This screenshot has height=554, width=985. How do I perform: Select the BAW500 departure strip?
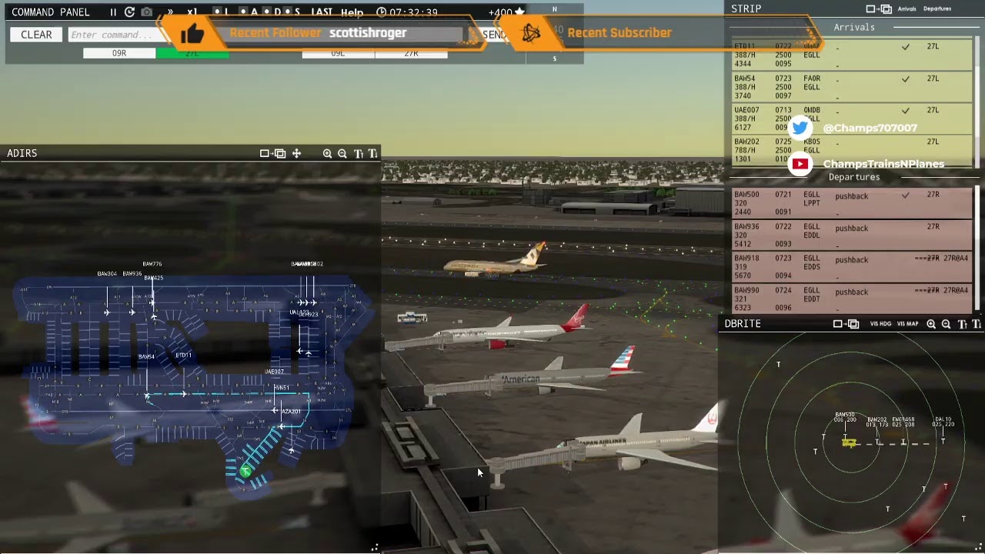click(852, 204)
